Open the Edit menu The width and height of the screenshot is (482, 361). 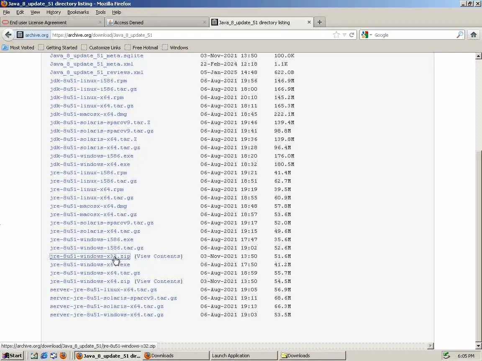click(x=20, y=12)
